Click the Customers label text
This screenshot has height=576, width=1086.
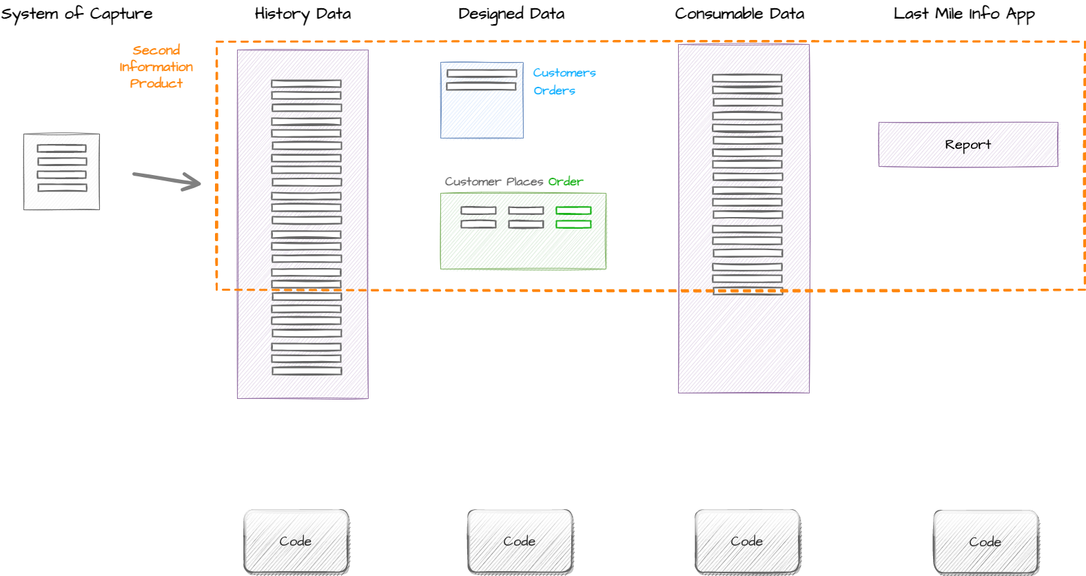pyautogui.click(x=564, y=72)
